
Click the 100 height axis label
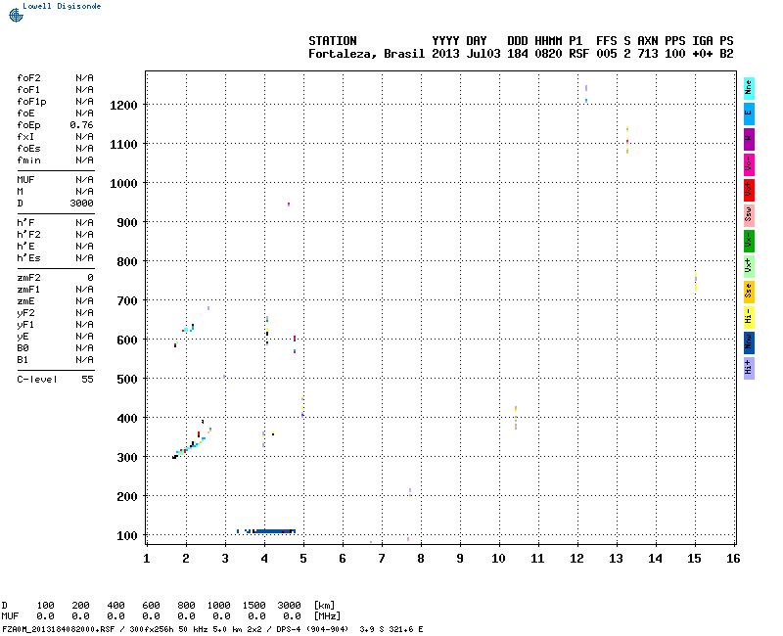127,535
